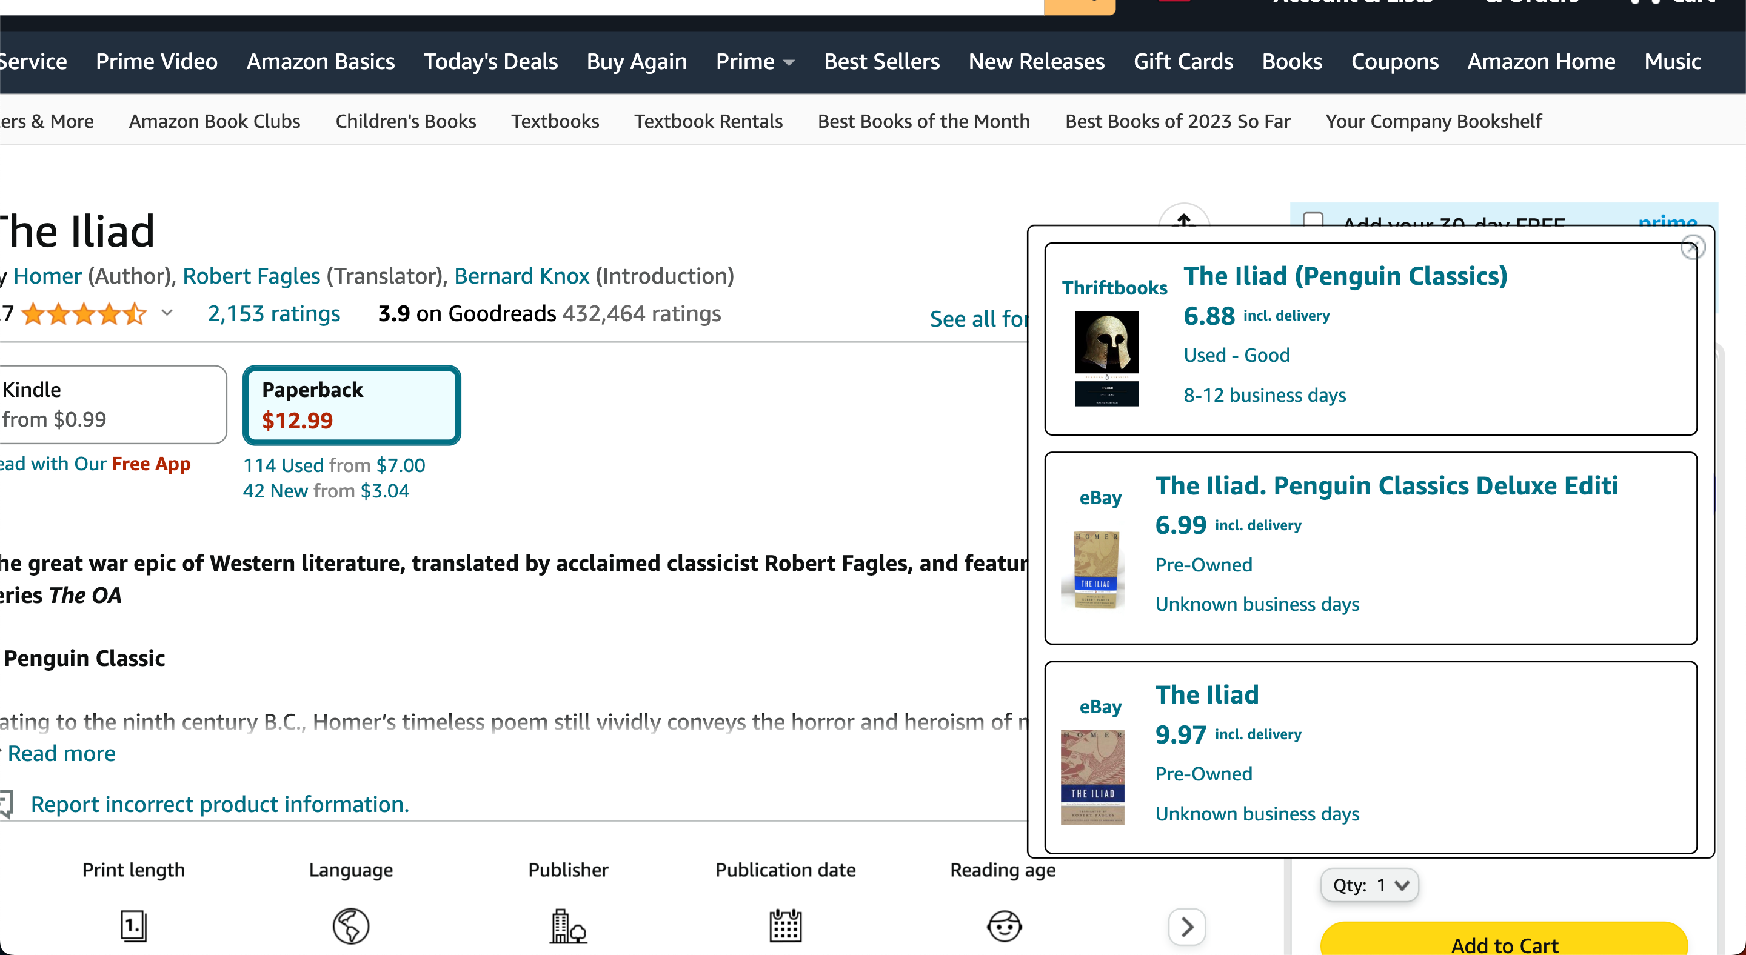Click the Print length page icon
This screenshot has height=955, width=1746.
[x=133, y=926]
